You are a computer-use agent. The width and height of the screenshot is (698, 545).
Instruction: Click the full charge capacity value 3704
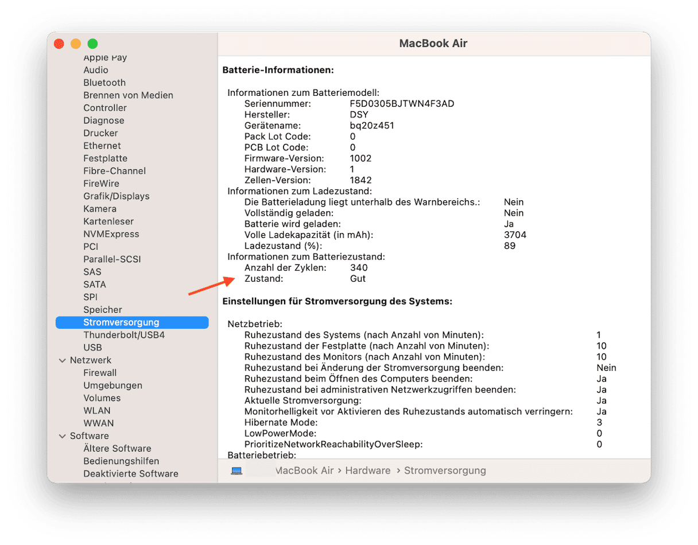tap(515, 235)
